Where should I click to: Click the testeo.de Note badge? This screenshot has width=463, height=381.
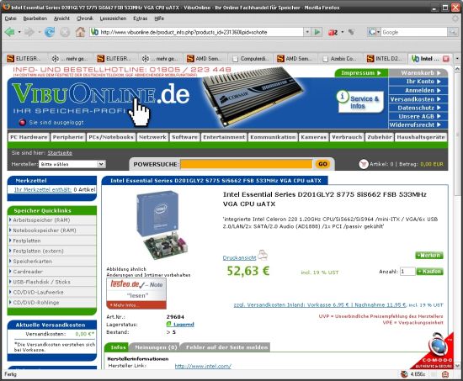(x=136, y=294)
